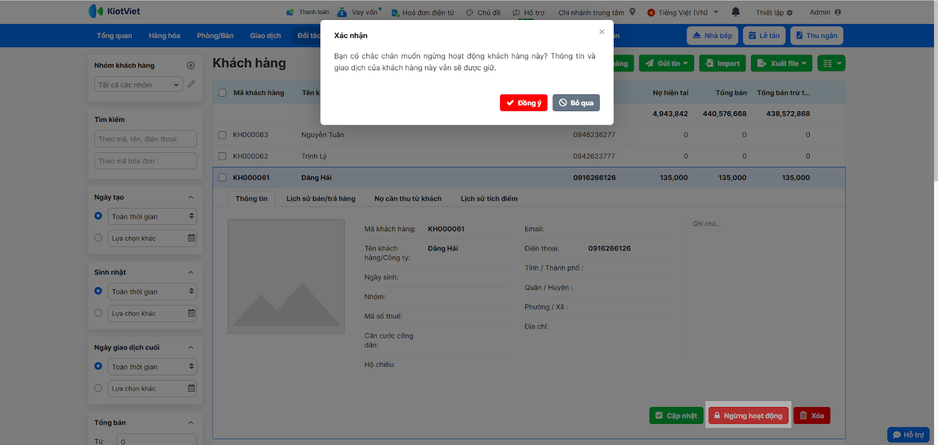This screenshot has height=445, width=938.
Task: Click Cập nhật update button
Action: click(x=677, y=416)
